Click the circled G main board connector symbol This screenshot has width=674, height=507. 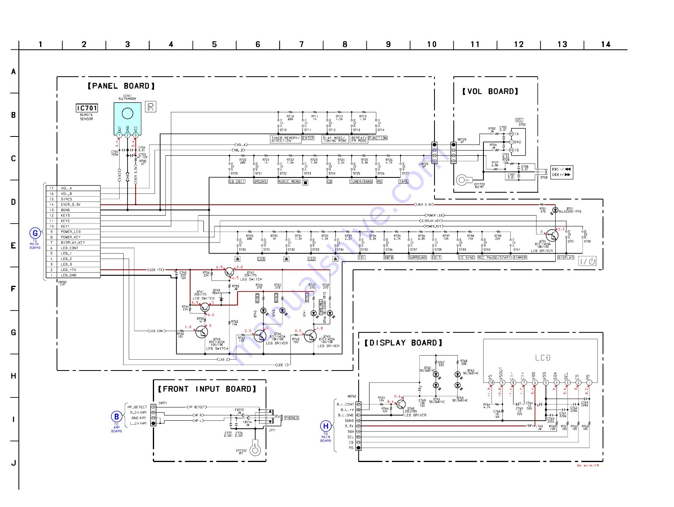click(x=35, y=233)
